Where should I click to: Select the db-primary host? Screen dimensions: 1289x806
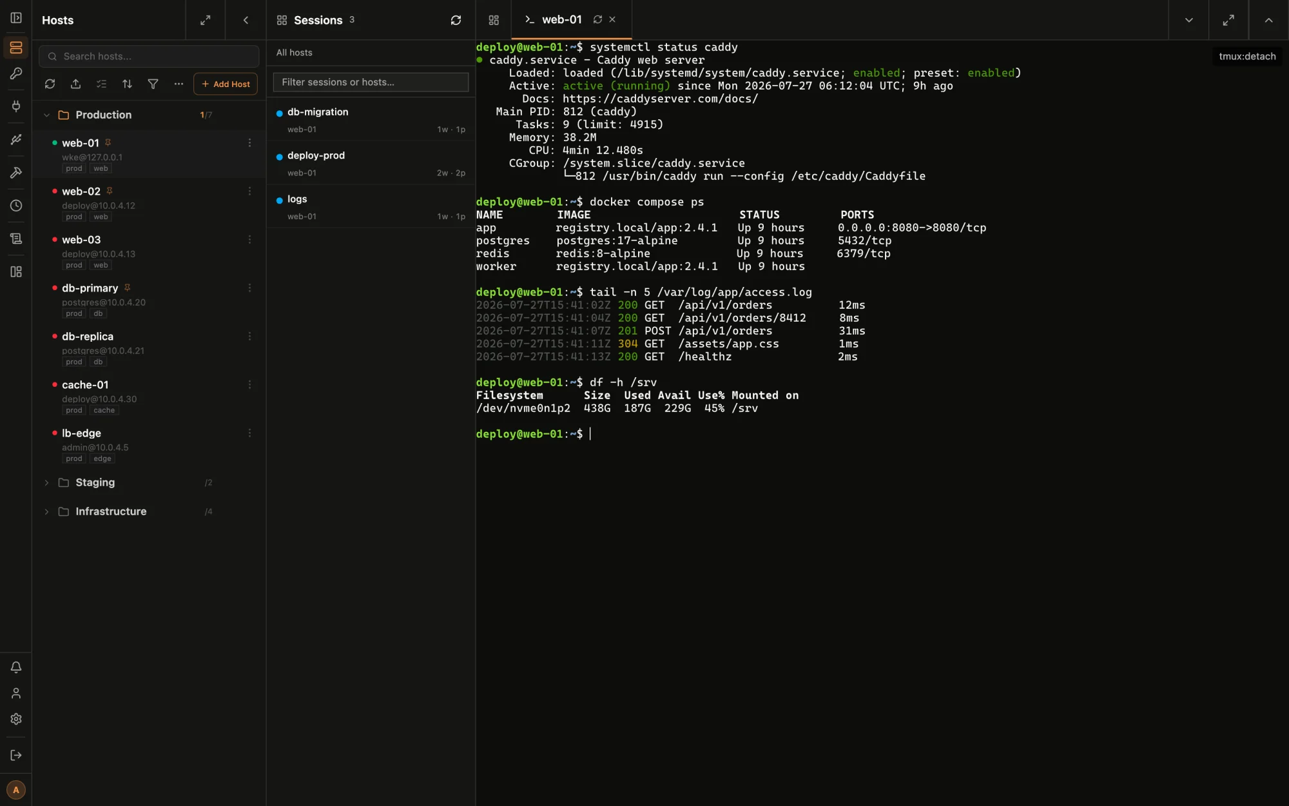coord(149,300)
